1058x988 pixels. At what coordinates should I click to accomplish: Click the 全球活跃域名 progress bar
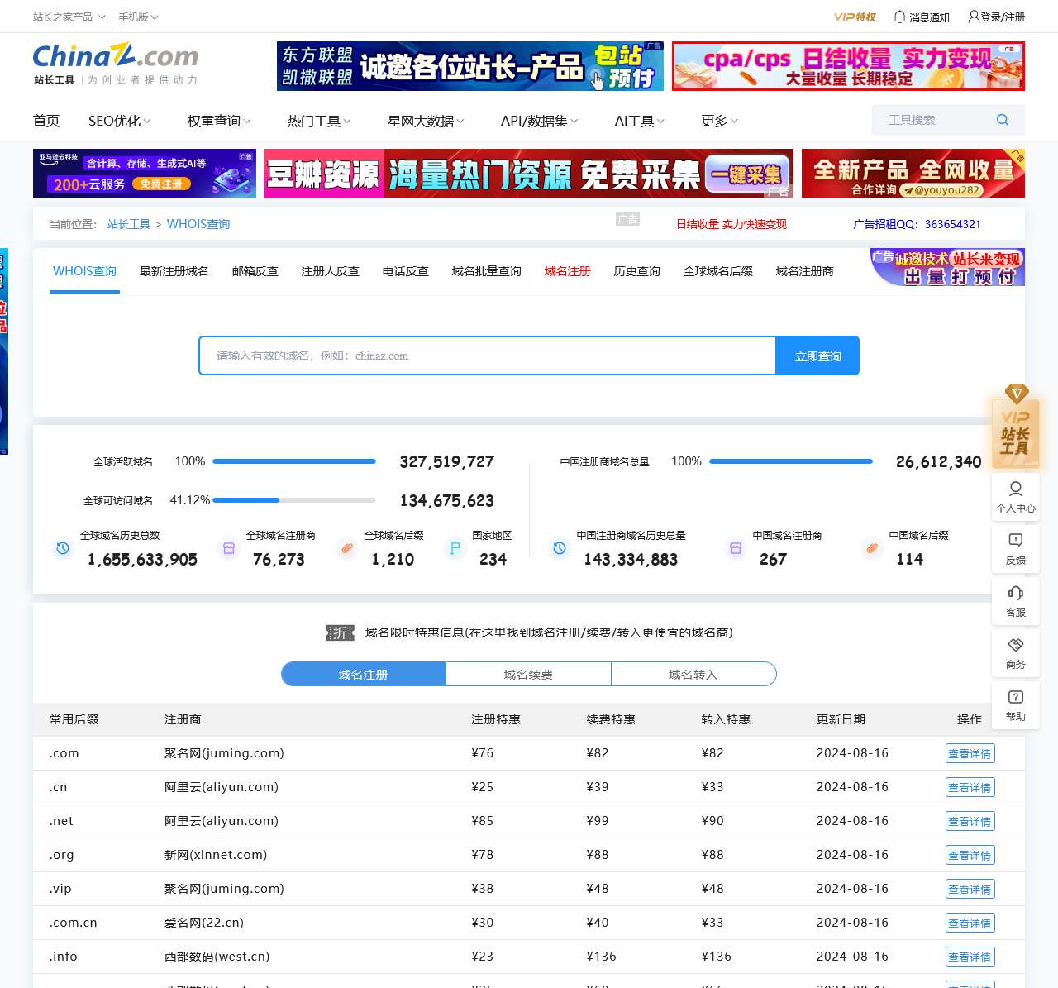pyautogui.click(x=293, y=461)
